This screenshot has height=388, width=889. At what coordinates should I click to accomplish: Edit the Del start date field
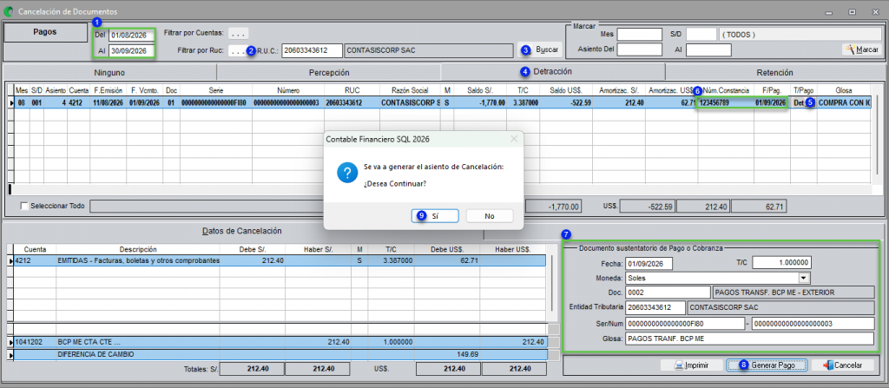click(x=132, y=36)
